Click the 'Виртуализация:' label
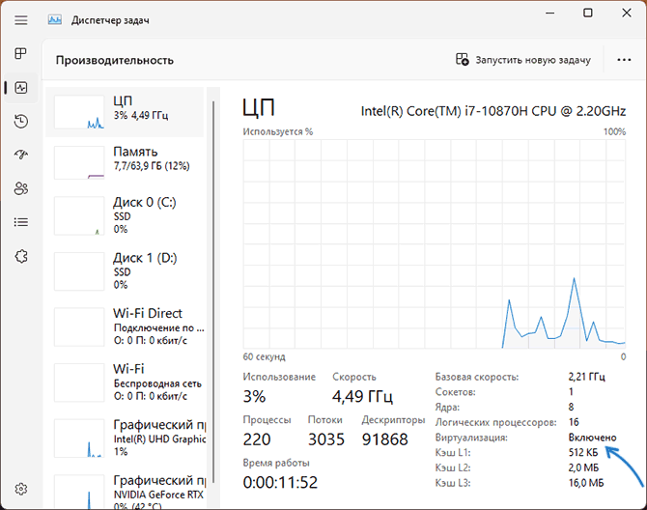 click(x=471, y=438)
